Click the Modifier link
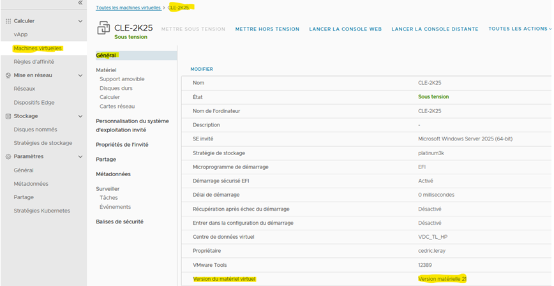The image size is (554, 286). tap(202, 70)
